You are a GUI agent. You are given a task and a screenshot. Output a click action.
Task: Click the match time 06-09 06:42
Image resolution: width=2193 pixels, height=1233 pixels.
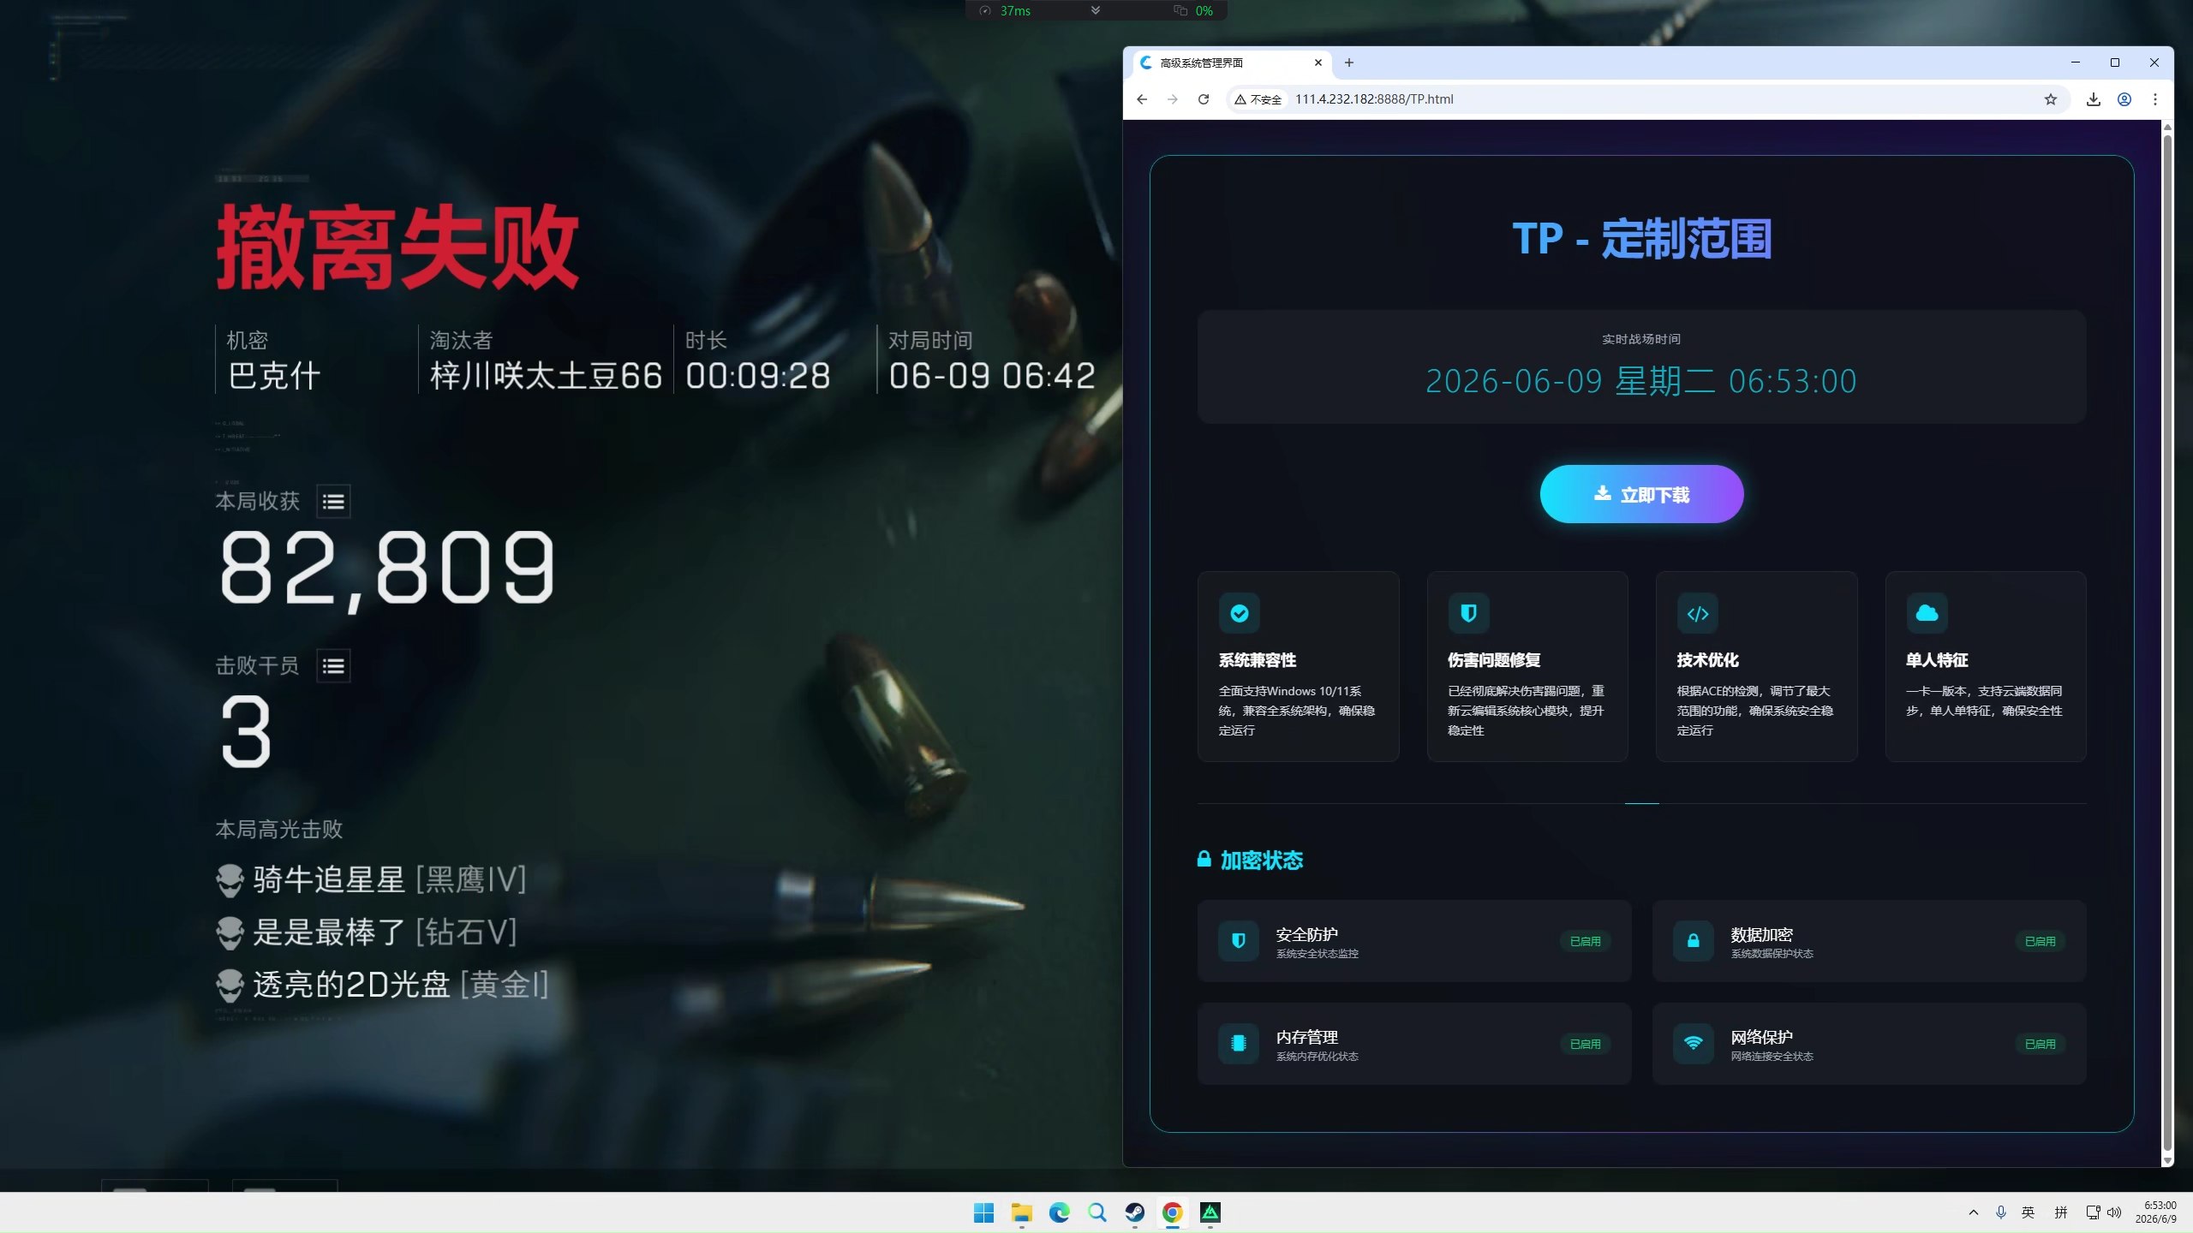[992, 376]
